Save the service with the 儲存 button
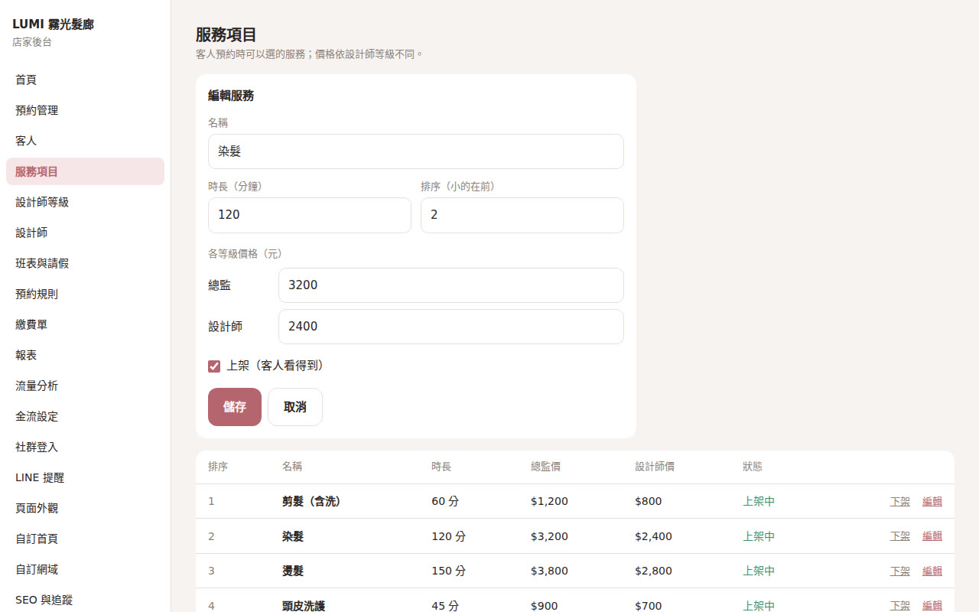 tap(235, 407)
